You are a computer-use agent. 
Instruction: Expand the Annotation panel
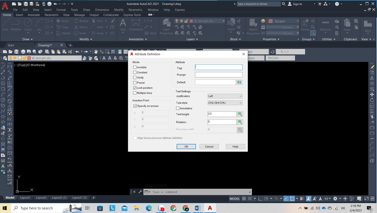click(138, 39)
